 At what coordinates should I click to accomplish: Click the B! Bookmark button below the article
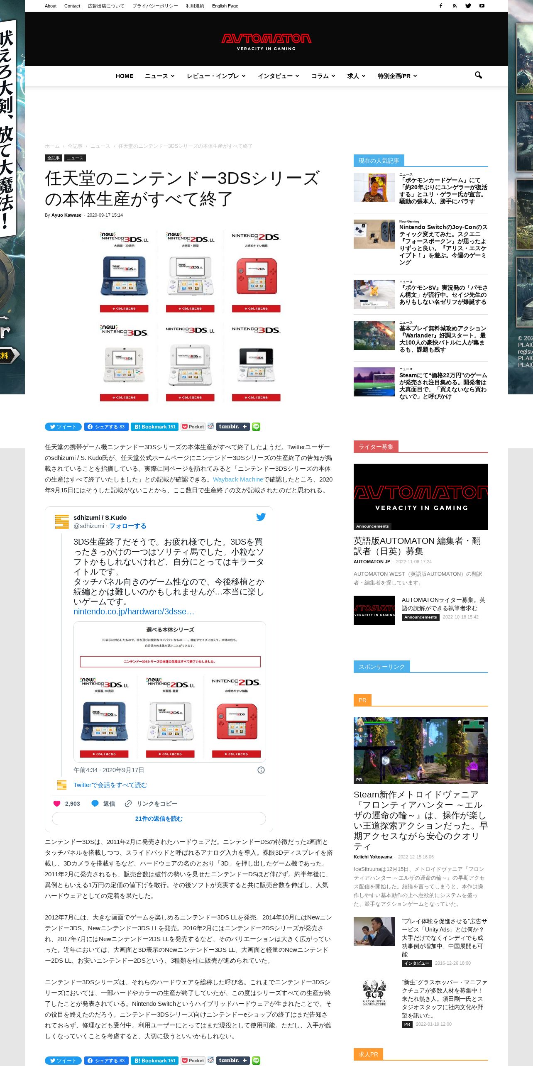(154, 1060)
